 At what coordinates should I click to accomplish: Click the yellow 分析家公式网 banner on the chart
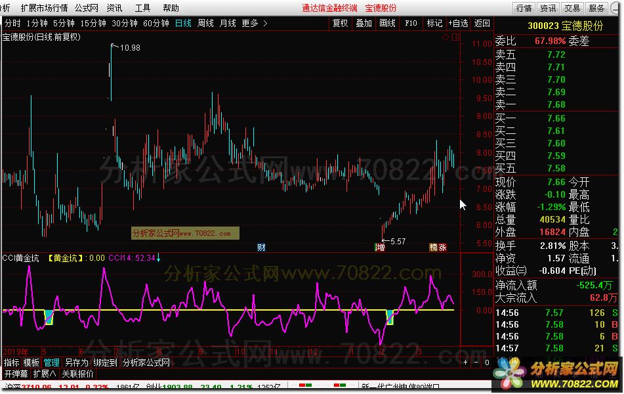184,233
